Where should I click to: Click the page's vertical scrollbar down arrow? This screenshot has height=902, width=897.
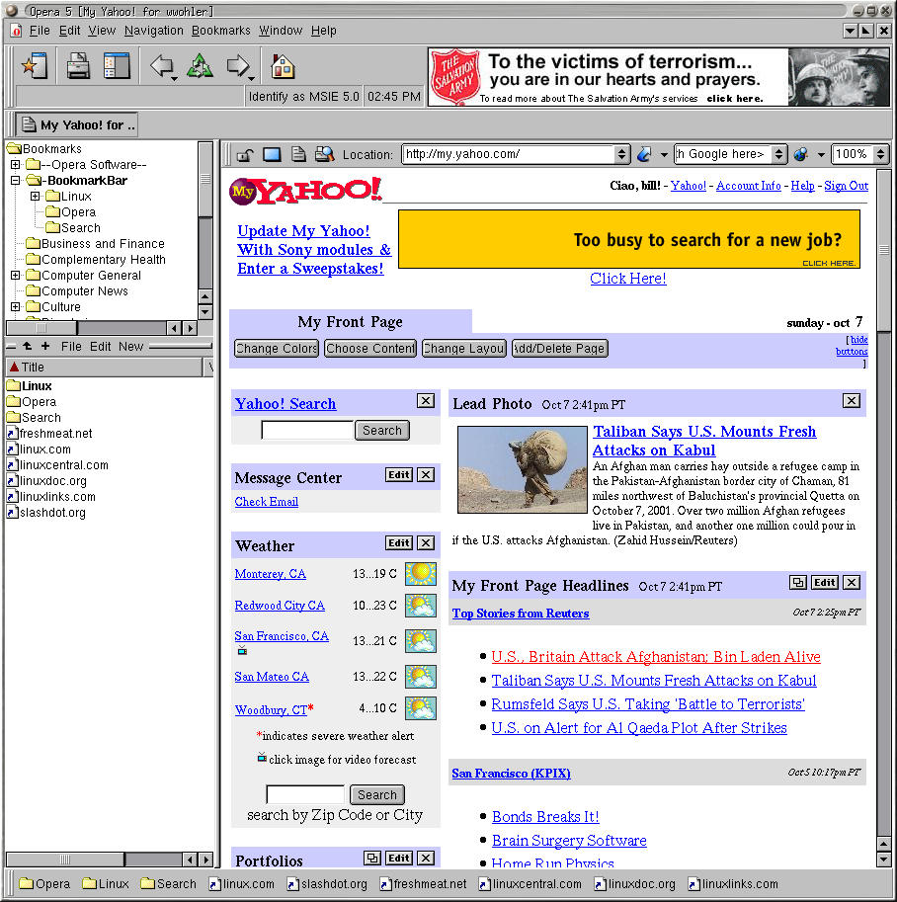click(x=883, y=861)
